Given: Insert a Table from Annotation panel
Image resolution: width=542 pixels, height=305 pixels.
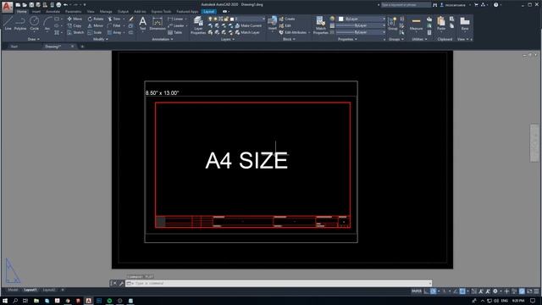Looking at the screenshot, I should [x=175, y=32].
